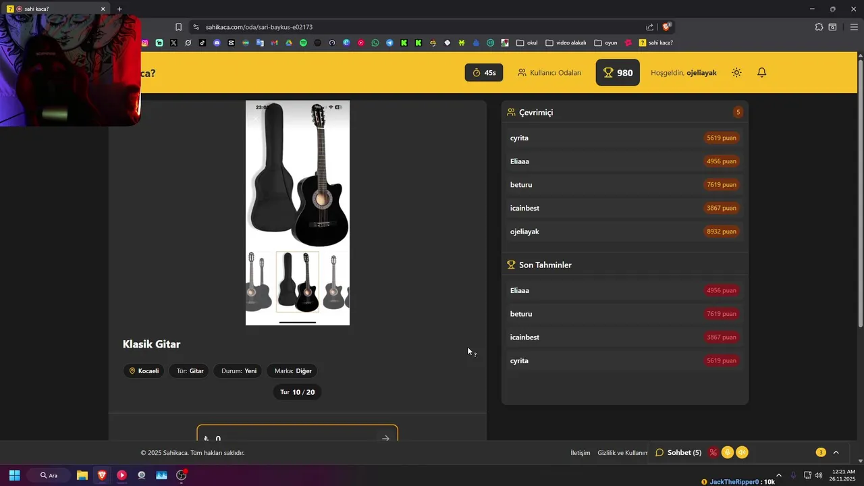Image resolution: width=864 pixels, height=486 pixels.
Task: Click the 45s countdown timer
Action: click(484, 72)
